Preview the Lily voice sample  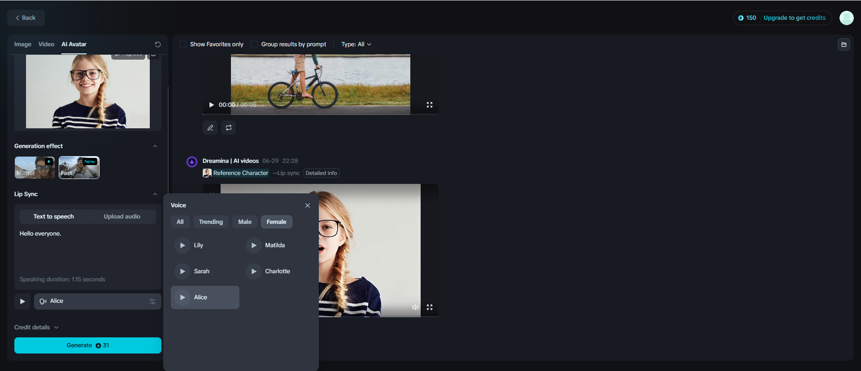click(183, 245)
